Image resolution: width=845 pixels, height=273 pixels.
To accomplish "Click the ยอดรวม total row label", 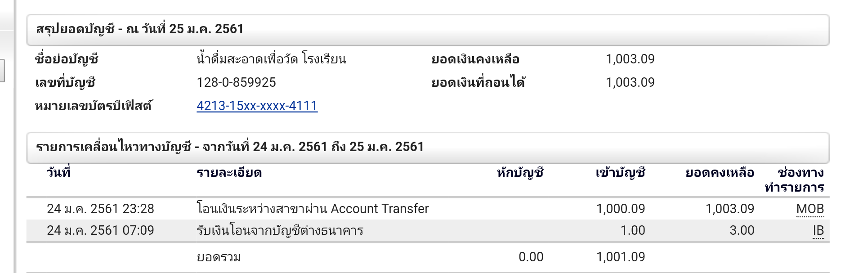I will (219, 257).
